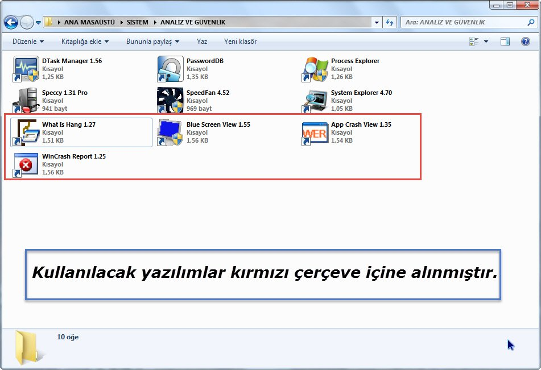541x370 pixels.
Task: Select the Process Explorer file name
Action: click(x=355, y=61)
